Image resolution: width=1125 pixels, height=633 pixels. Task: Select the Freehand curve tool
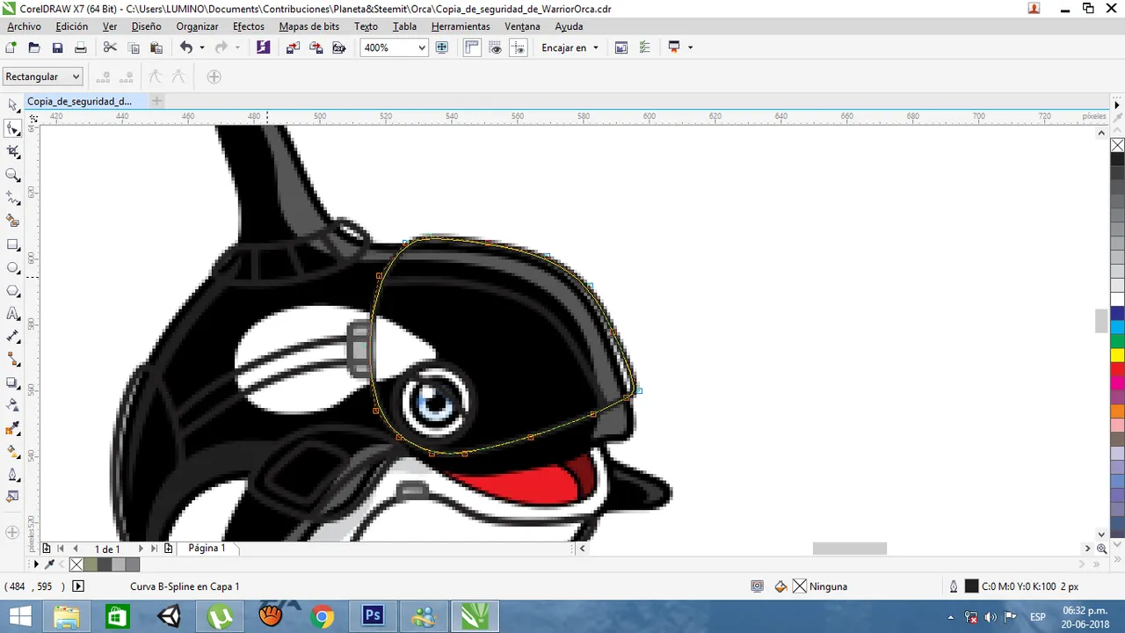pos(13,198)
